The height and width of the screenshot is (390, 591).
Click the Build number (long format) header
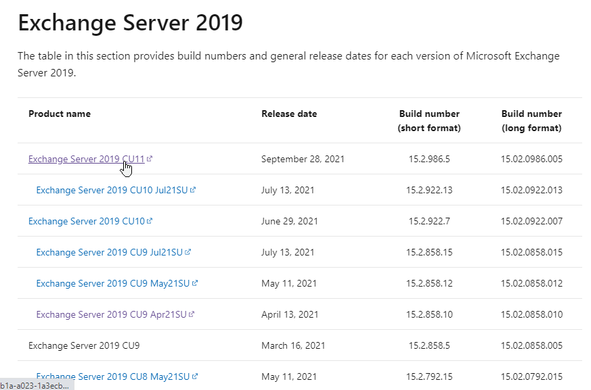point(531,121)
